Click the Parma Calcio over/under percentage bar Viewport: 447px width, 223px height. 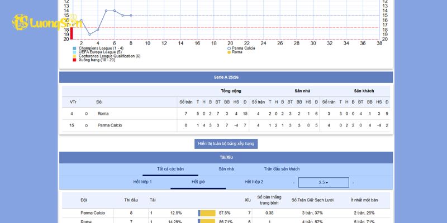tap(207, 213)
